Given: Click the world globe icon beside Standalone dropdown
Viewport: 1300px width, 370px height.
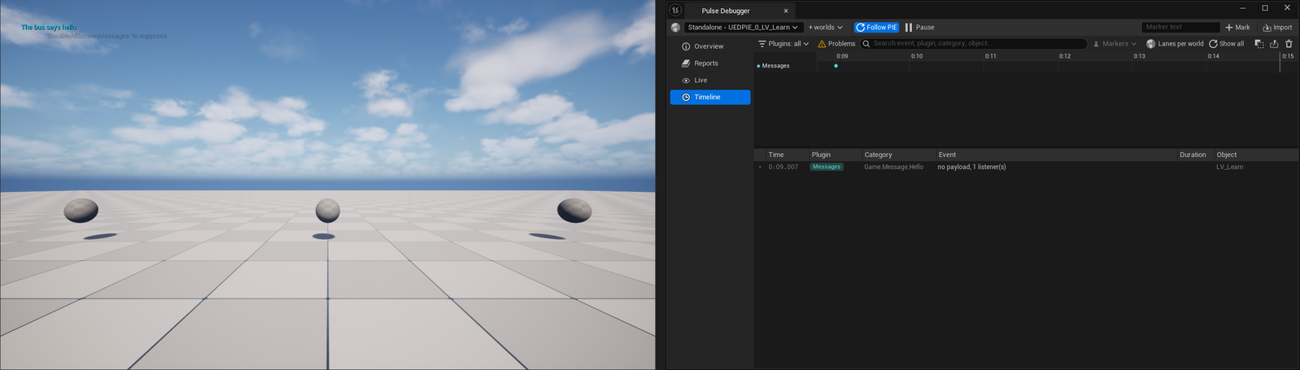Looking at the screenshot, I should click(675, 28).
